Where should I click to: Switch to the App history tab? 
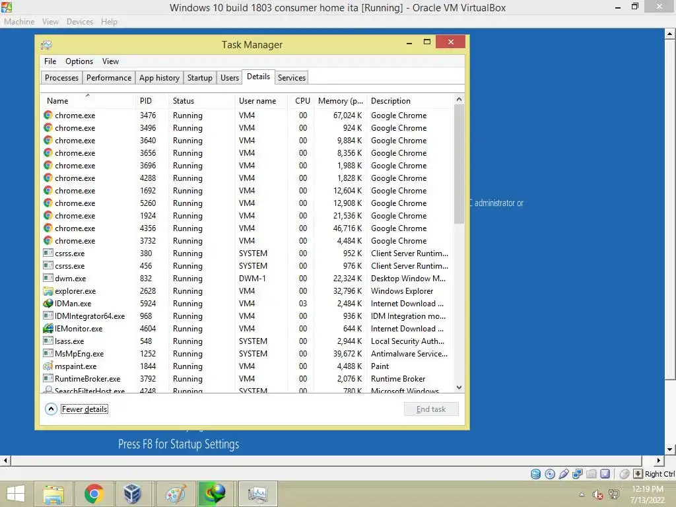[159, 78]
